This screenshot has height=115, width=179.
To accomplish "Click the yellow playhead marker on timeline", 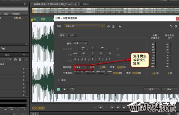I will coord(32,20).
